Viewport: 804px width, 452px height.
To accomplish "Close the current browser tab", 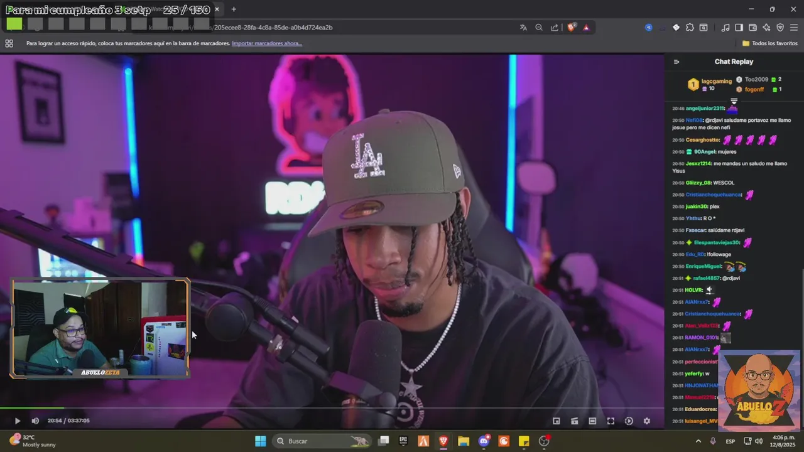I will point(217,9).
